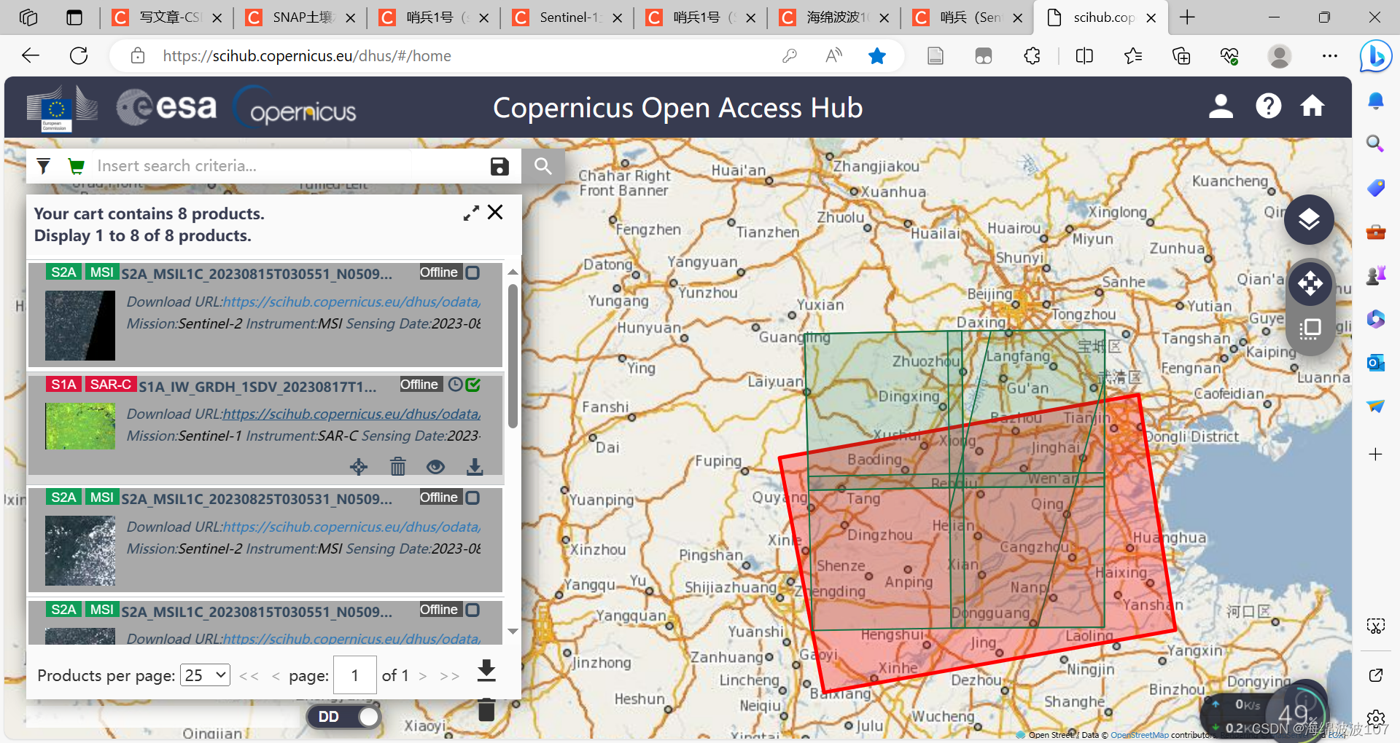Download the whole cart file
This screenshot has width=1400, height=743.
pos(486,671)
